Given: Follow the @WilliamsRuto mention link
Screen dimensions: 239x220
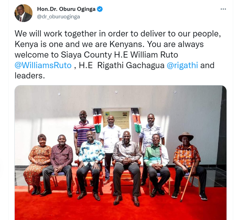Looking at the screenshot, I should pyautogui.click(x=43, y=65).
